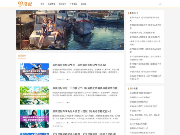Screen dimensions: 180x135
Task: Open hot link 洋姜哪里有卖的
Action: coord(142,32)
